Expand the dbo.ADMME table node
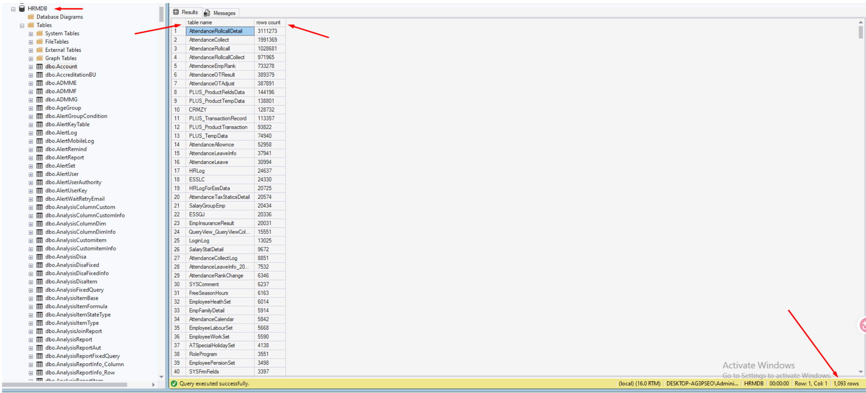This screenshot has height=393, width=866. point(31,83)
